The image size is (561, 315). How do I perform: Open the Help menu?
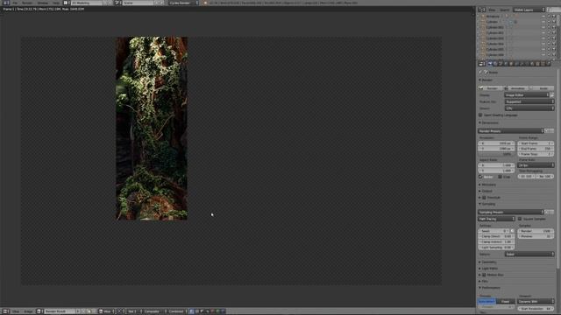point(56,3)
